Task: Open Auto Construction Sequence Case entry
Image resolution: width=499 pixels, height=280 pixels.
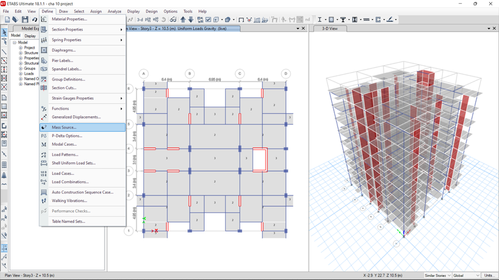Action: 83,192
